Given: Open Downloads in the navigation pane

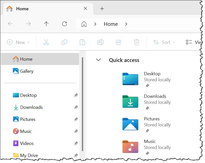Looking at the screenshot, I should [40, 107].
